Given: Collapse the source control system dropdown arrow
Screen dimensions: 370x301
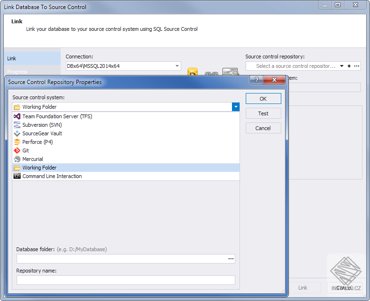Looking at the screenshot, I should (x=236, y=107).
